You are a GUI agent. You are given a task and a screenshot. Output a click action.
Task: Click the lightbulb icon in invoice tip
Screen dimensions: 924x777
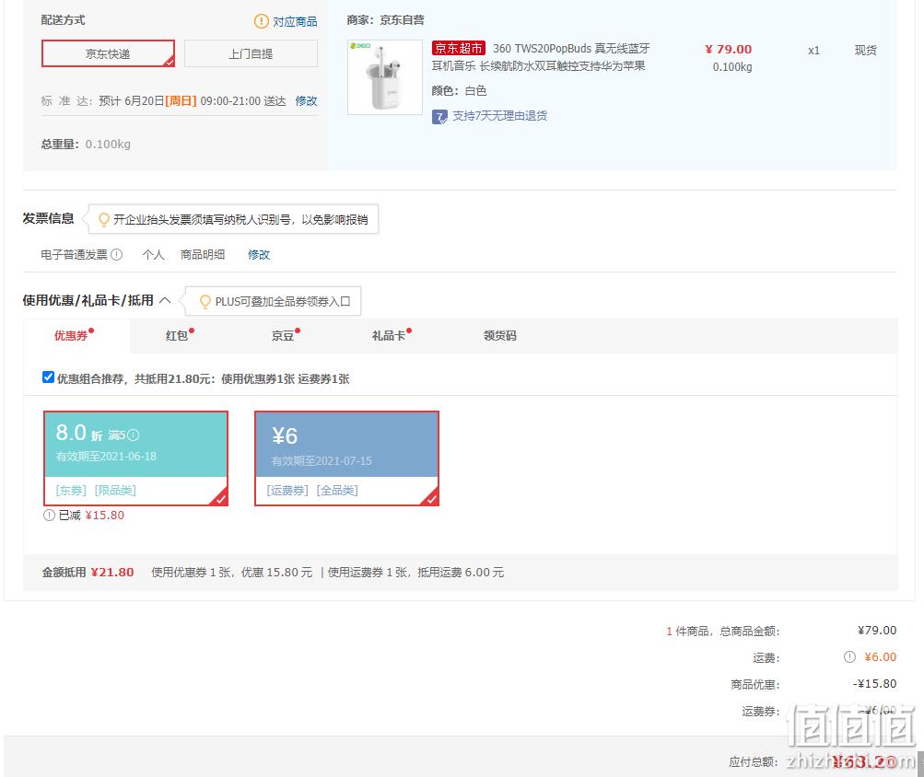click(x=104, y=220)
